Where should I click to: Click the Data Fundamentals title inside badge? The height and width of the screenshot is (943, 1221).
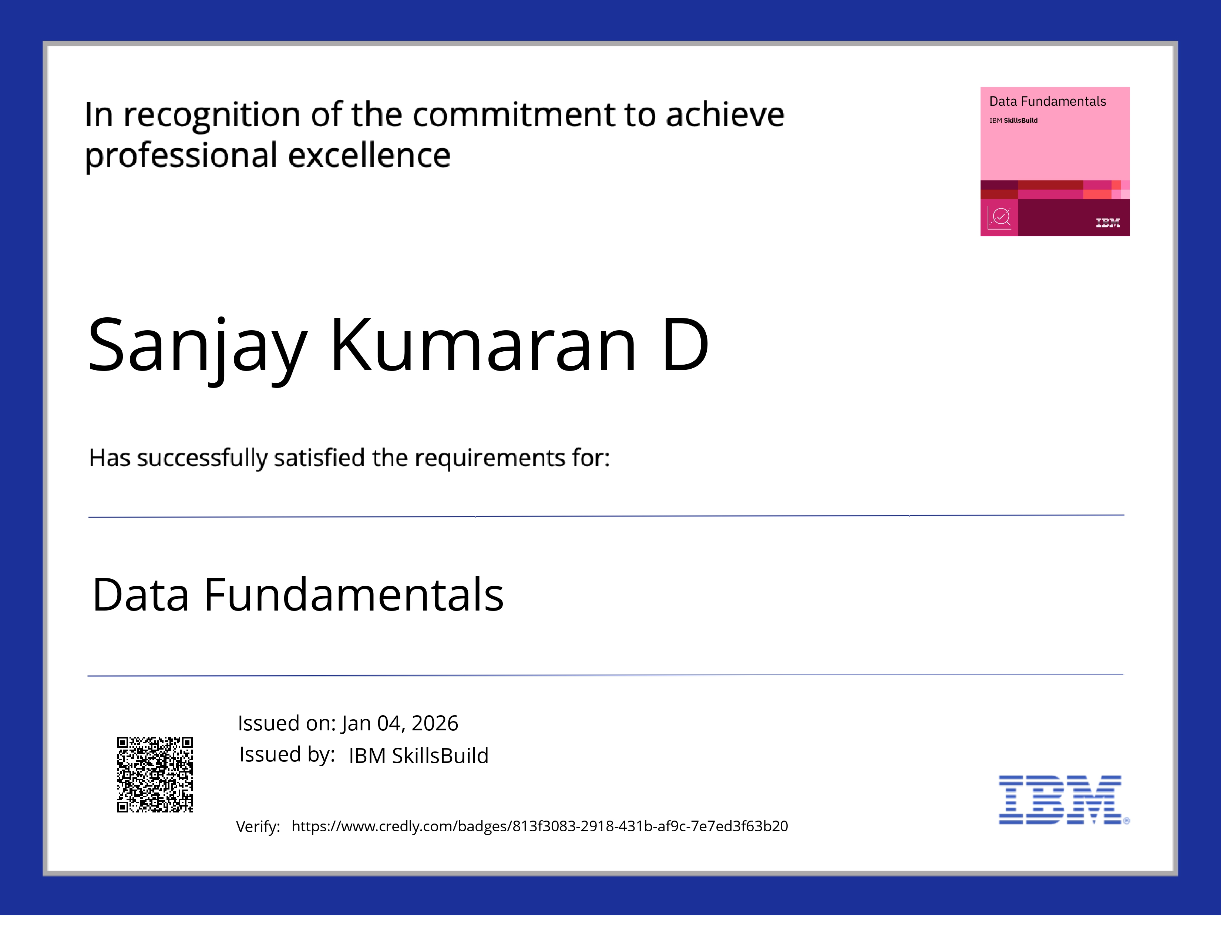click(1047, 101)
